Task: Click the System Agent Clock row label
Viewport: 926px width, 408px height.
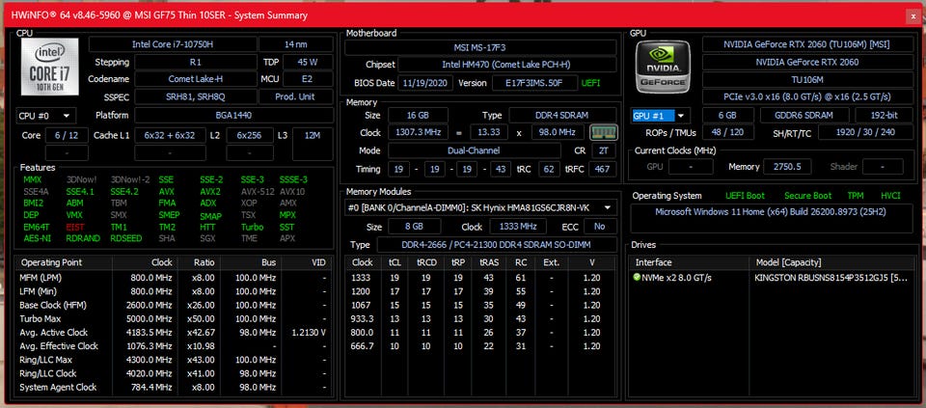Action: (x=58, y=388)
